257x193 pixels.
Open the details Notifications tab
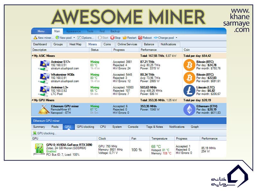177,127
